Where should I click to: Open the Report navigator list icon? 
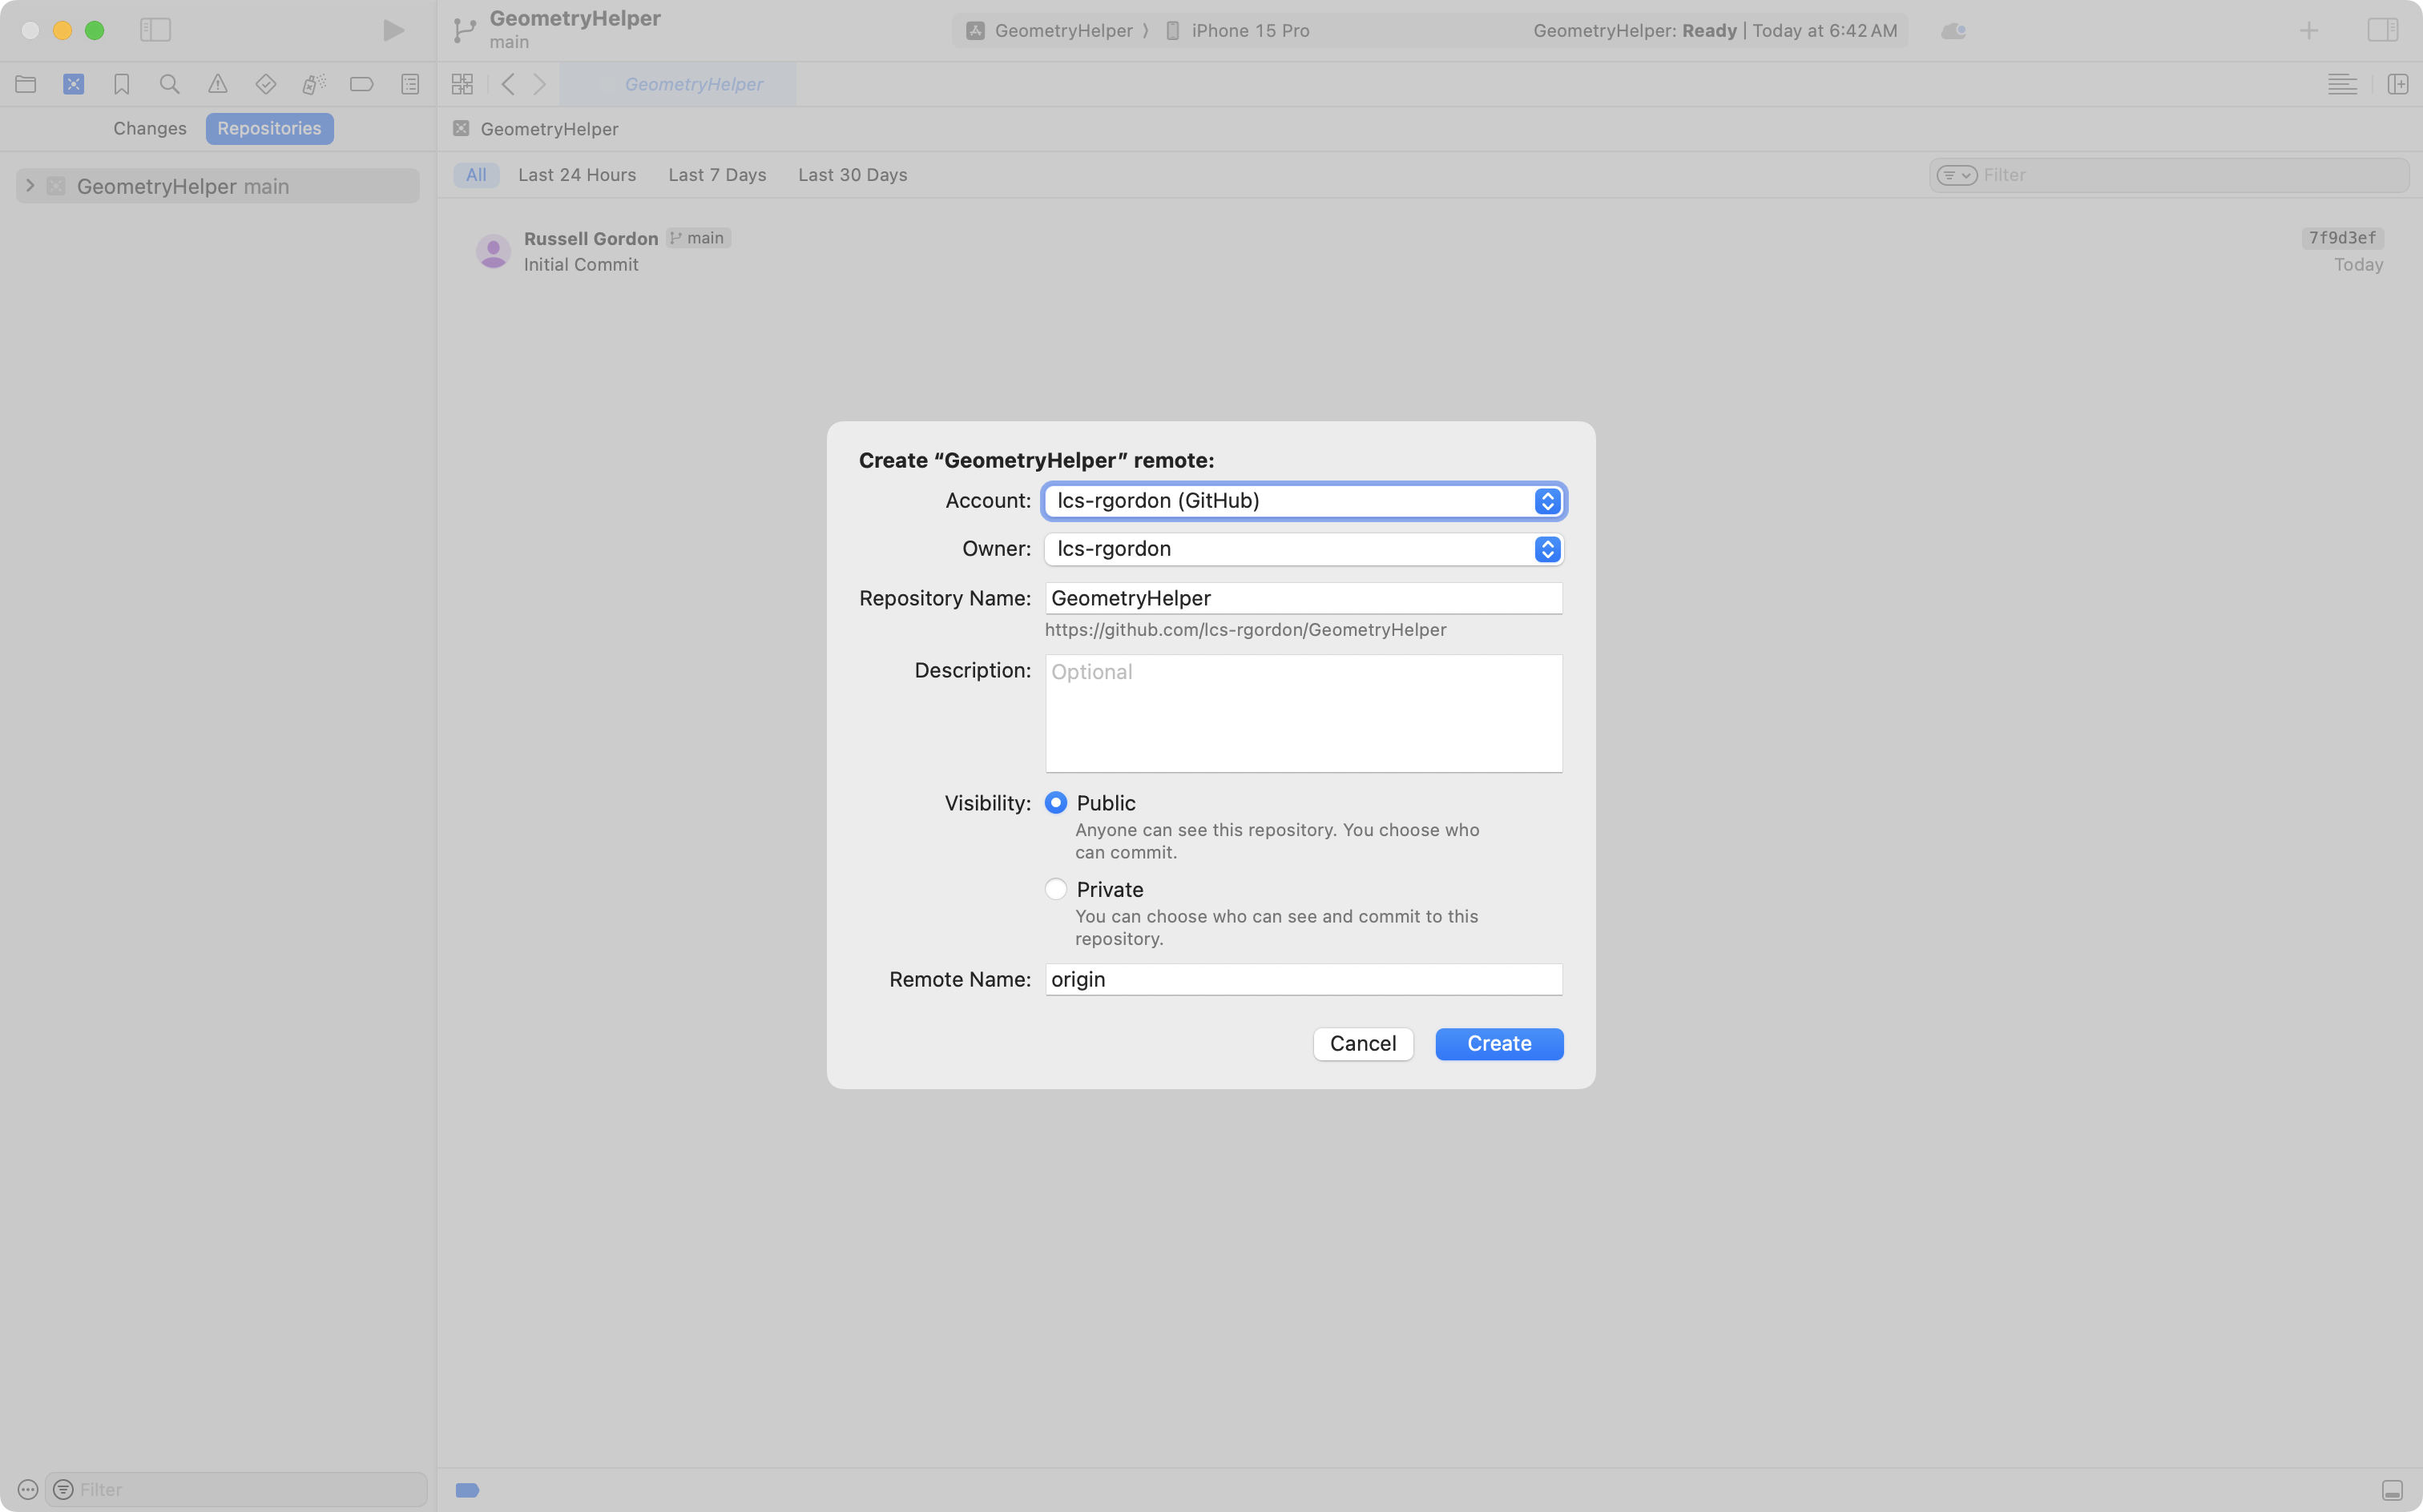[x=410, y=84]
